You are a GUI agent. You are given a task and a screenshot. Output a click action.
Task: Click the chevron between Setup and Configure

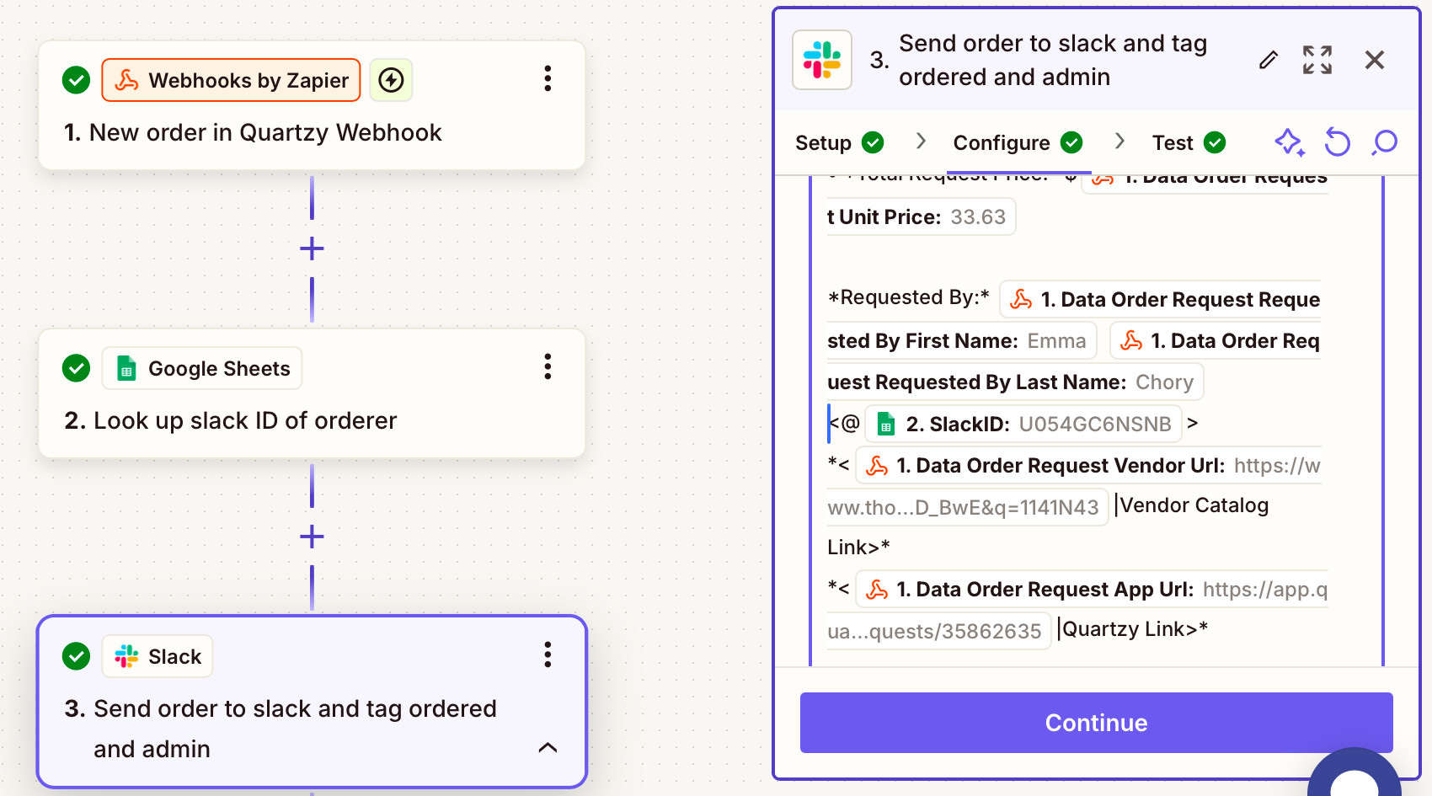click(x=921, y=142)
